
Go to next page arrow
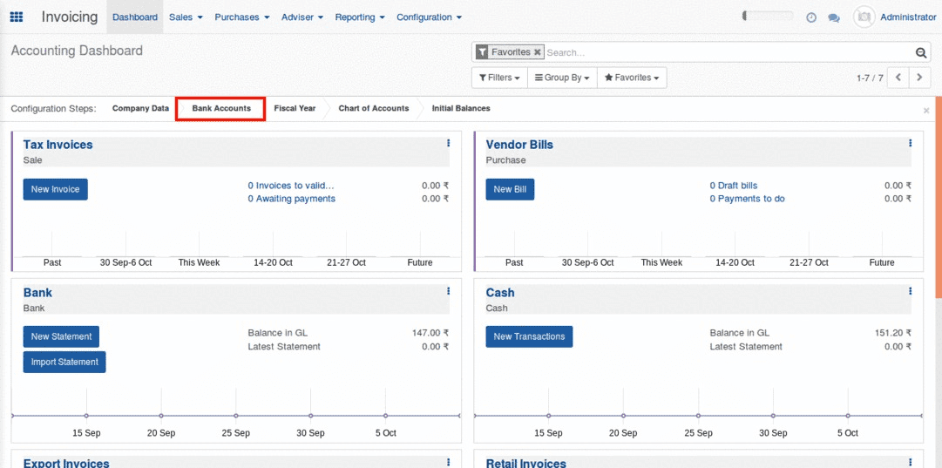click(x=919, y=78)
